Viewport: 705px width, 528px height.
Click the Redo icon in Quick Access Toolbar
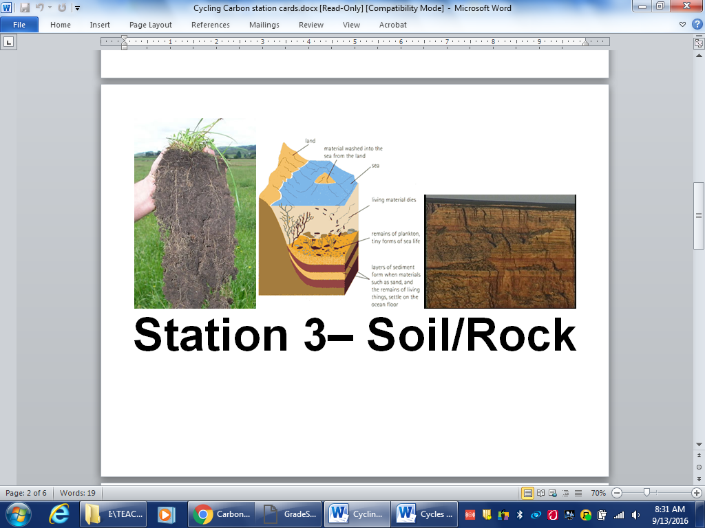(62, 8)
